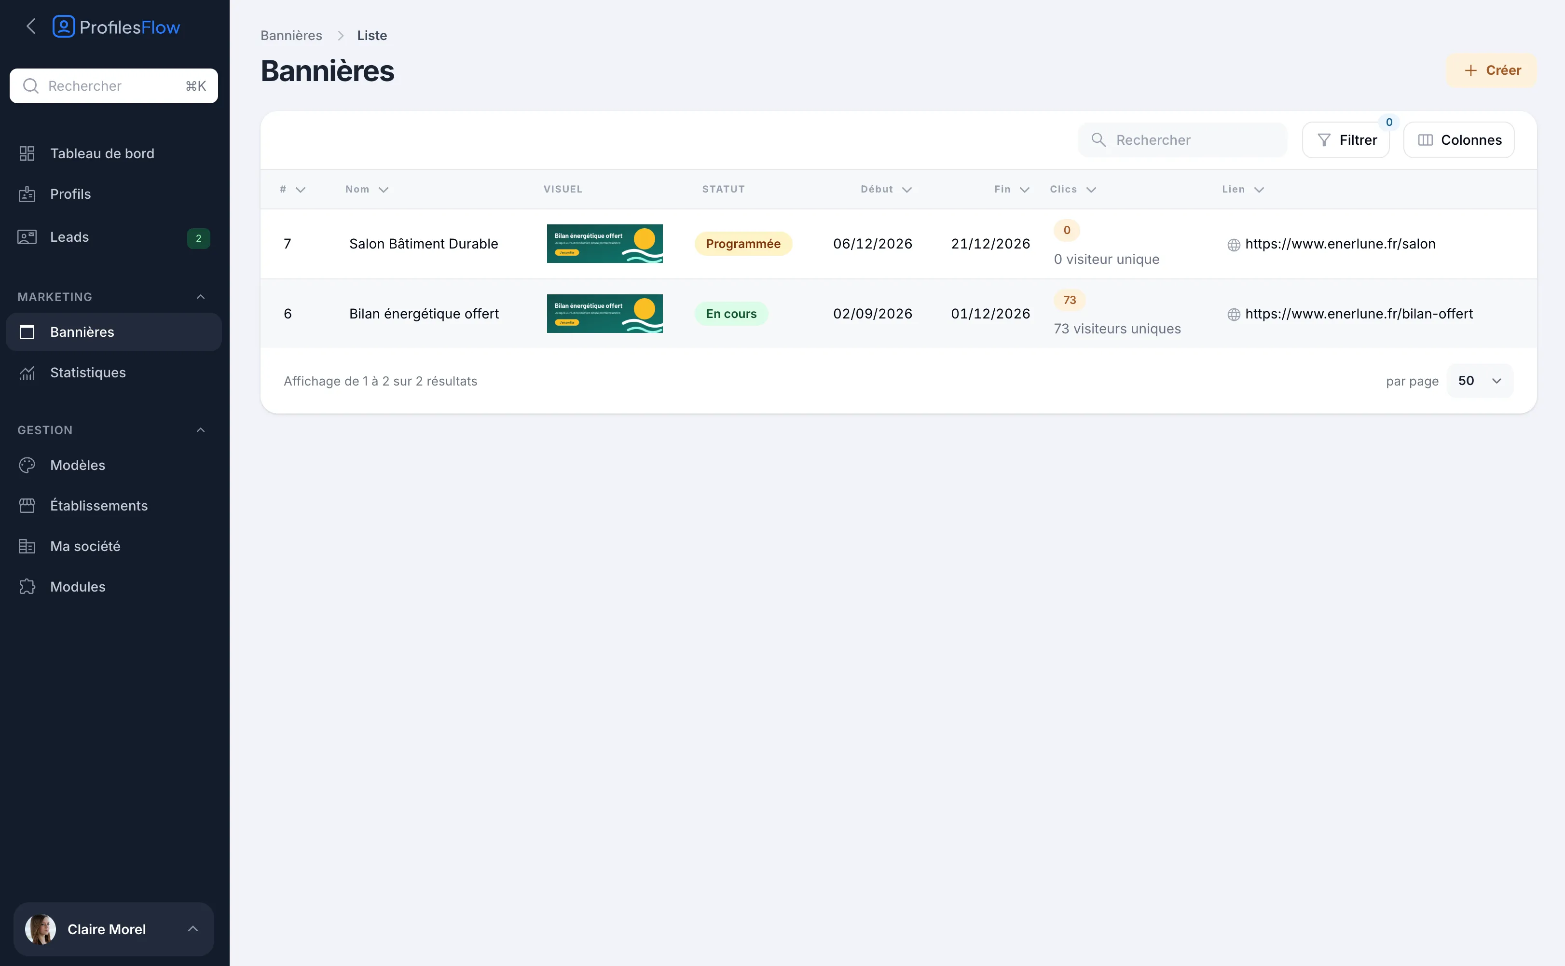Click the En cours status badge
The width and height of the screenshot is (1565, 966).
pyautogui.click(x=731, y=314)
